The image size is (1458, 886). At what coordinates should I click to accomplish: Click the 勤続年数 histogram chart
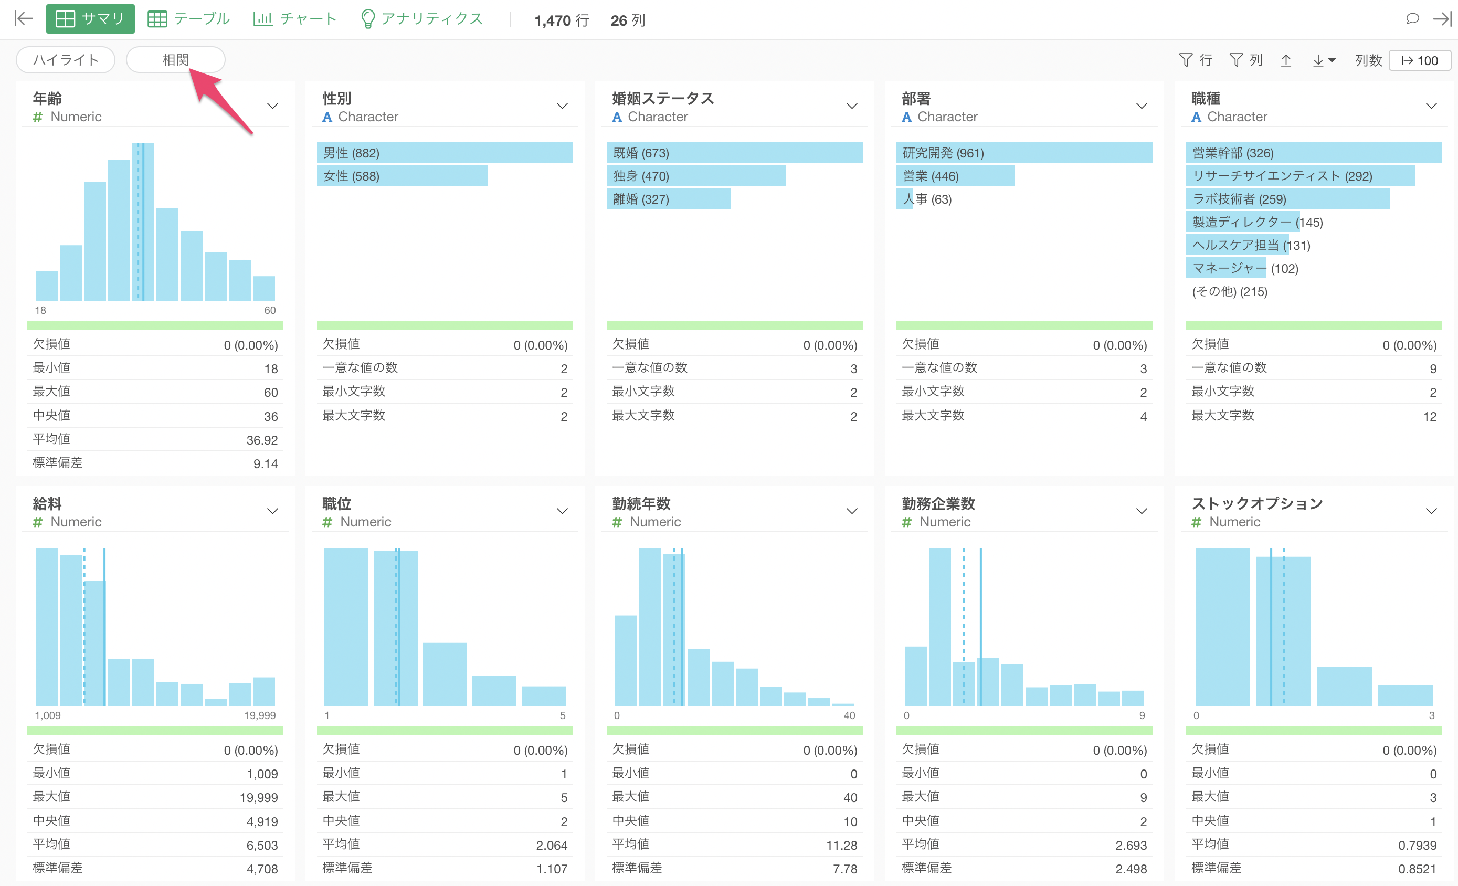point(734,627)
